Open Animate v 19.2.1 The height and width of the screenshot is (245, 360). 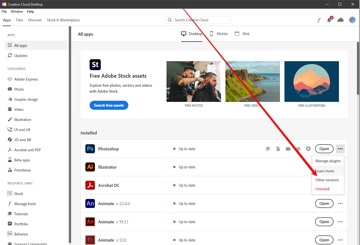(x=324, y=222)
